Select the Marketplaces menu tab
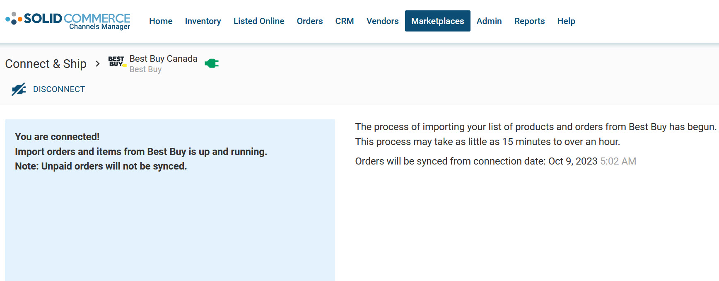This screenshot has height=281, width=719. (x=438, y=21)
